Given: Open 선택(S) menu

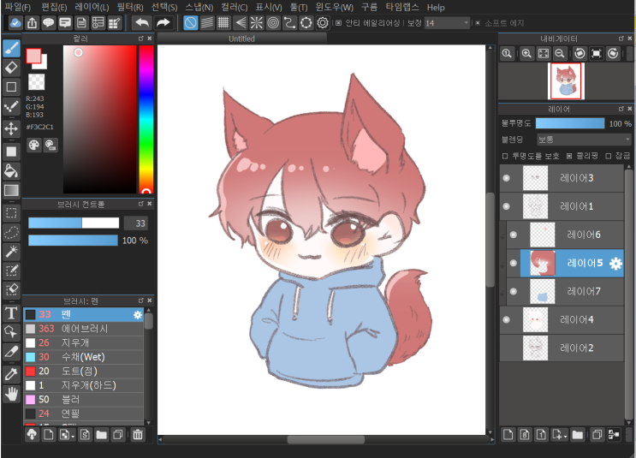Looking at the screenshot, I should (x=164, y=7).
